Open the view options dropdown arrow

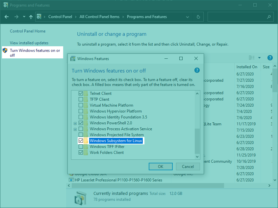(x=259, y=58)
